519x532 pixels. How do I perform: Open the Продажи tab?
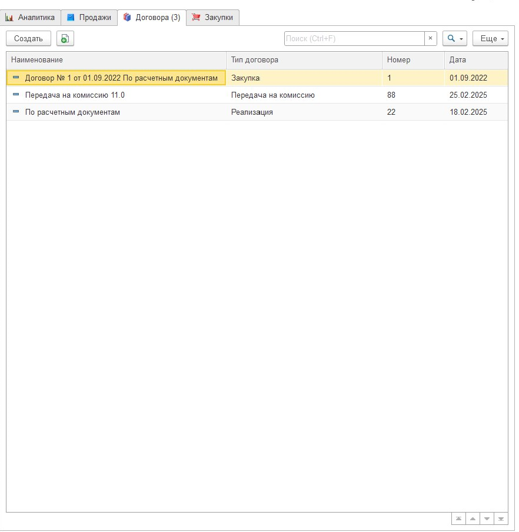(x=89, y=18)
